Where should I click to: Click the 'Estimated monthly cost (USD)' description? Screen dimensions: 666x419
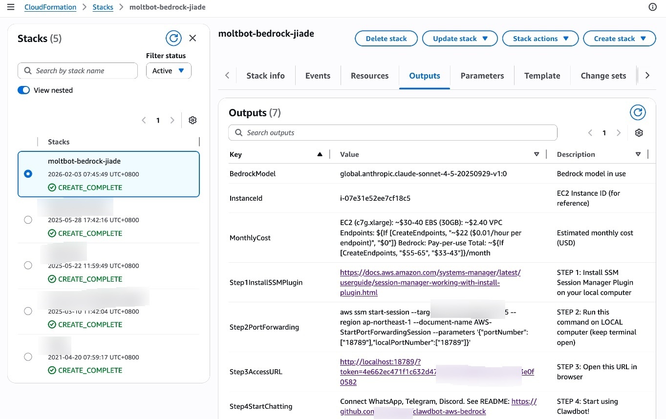pyautogui.click(x=595, y=238)
